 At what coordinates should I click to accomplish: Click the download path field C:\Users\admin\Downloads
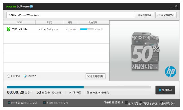(71, 15)
